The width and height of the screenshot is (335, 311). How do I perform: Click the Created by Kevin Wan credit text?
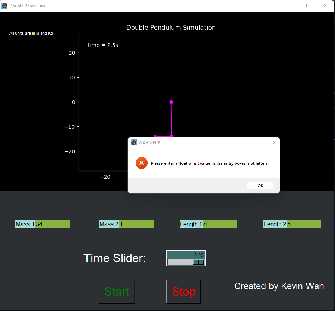(279, 286)
